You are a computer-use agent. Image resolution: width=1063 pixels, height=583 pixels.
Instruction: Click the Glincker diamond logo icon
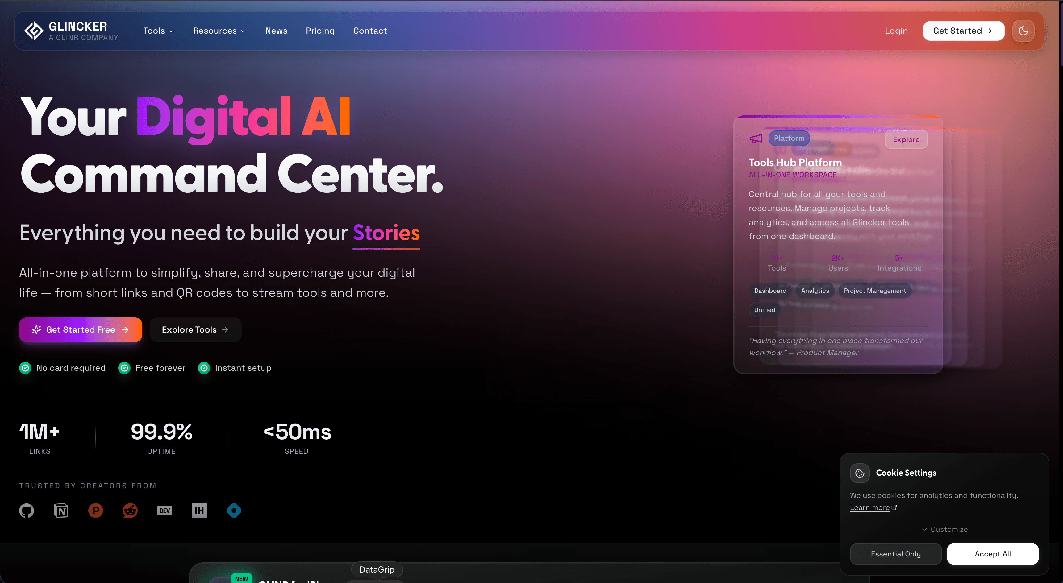point(33,31)
